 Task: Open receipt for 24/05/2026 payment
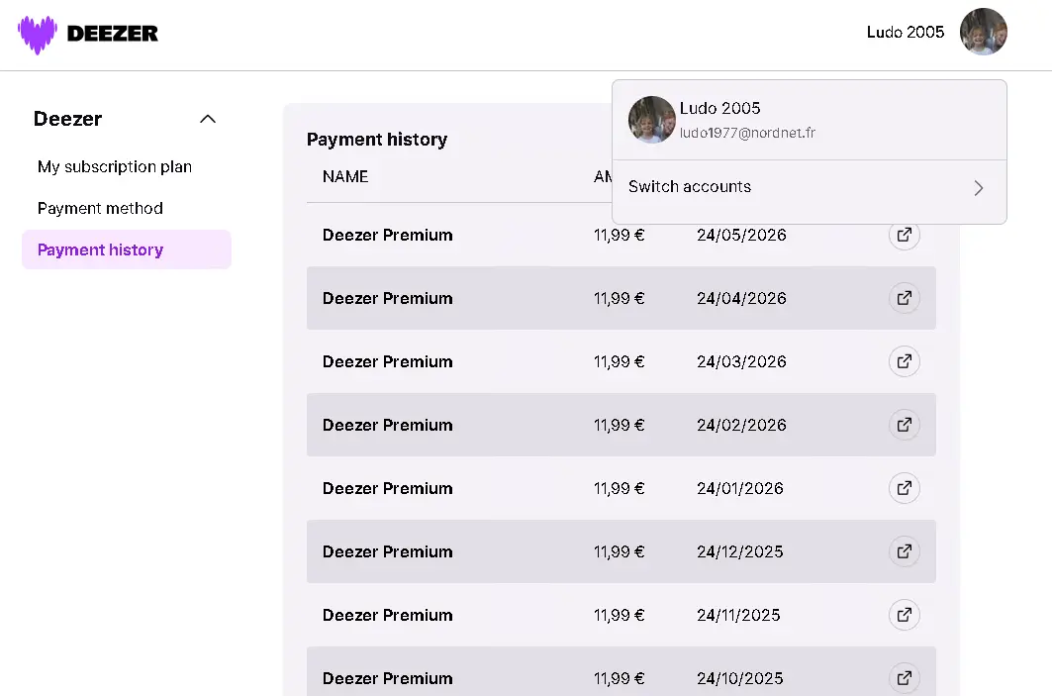pos(904,235)
